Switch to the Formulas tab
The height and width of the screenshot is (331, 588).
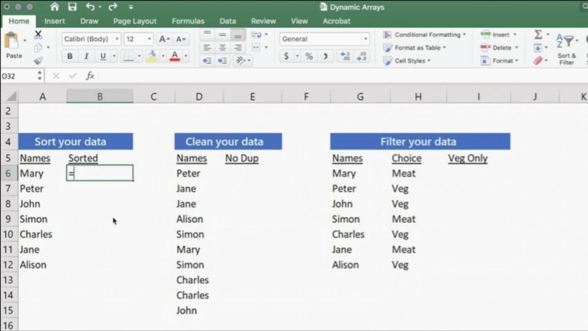[x=187, y=21]
